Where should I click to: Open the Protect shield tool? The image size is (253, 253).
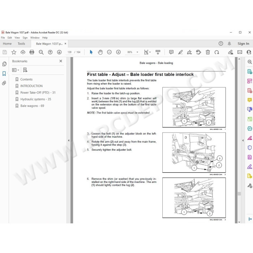click(250, 147)
